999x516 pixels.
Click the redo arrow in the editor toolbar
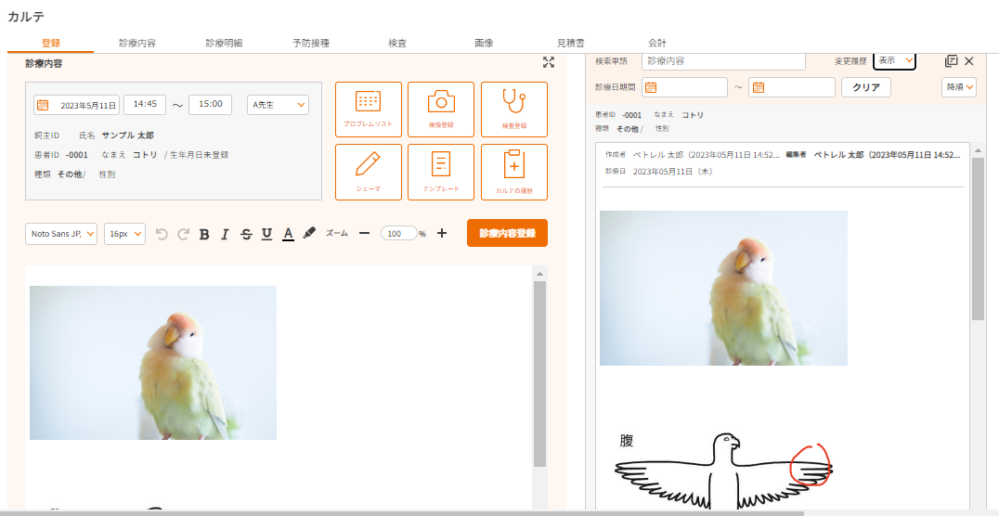pyautogui.click(x=184, y=234)
